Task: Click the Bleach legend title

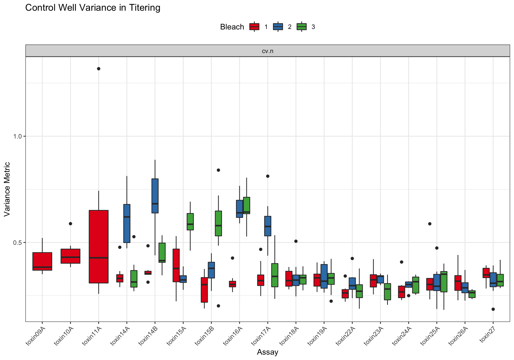Action: (x=232, y=27)
